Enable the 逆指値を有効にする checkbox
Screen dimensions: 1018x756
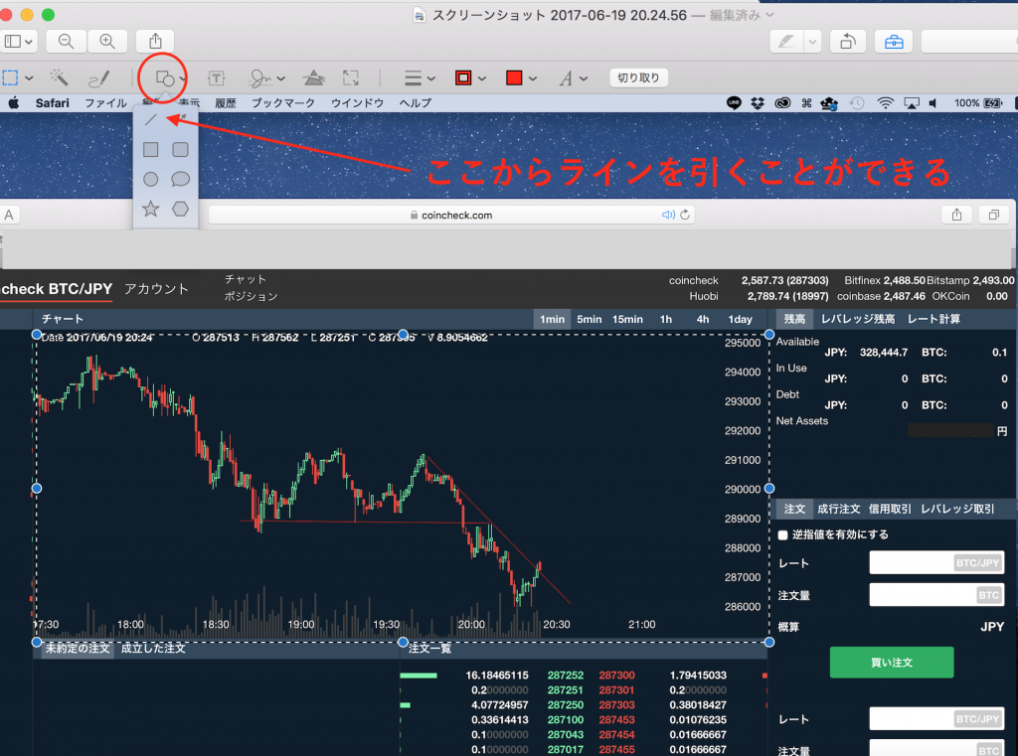point(783,534)
